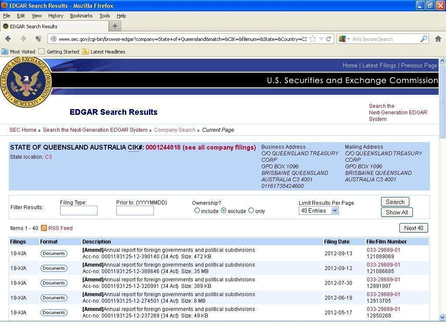The height and width of the screenshot is (334, 446).
Task: Click the Previous Page header link
Action: coord(419,65)
